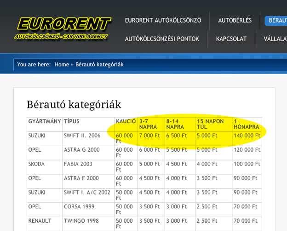287x231 pixels.
Task: Click the 1 HÓNAPRA column header
Action: point(247,124)
